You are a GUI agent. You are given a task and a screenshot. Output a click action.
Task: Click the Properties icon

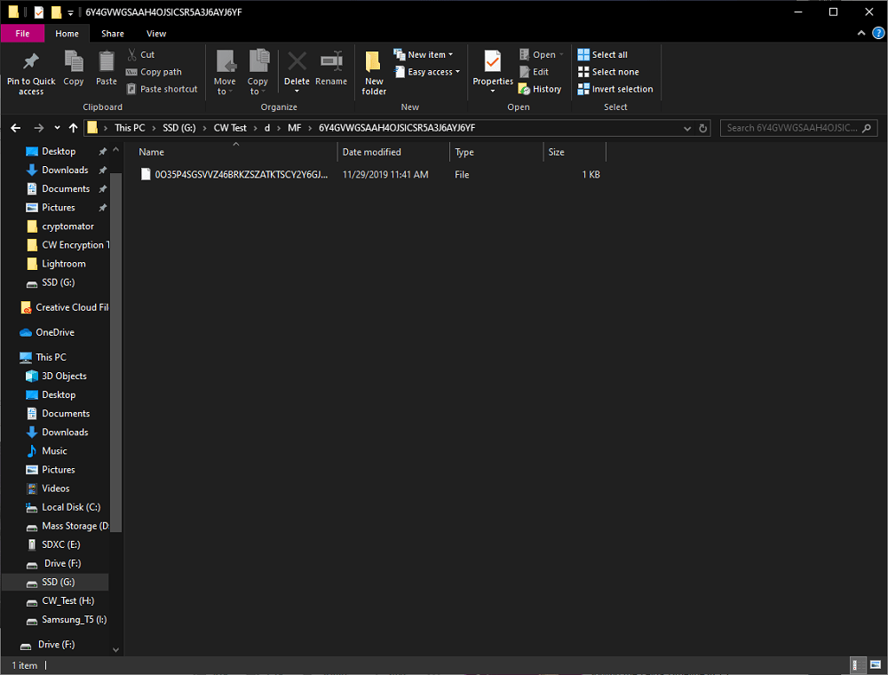pyautogui.click(x=493, y=61)
